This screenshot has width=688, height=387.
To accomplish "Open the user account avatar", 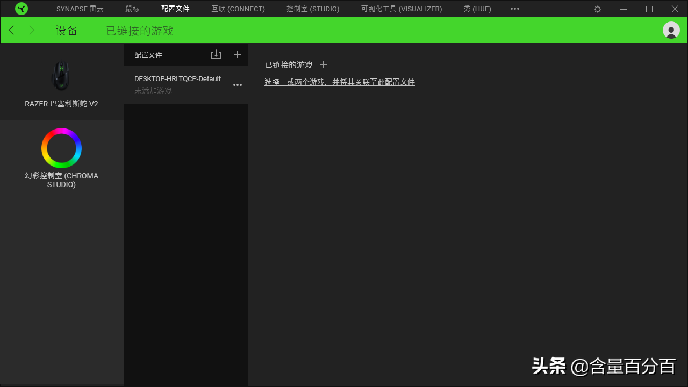I will tap(671, 30).
